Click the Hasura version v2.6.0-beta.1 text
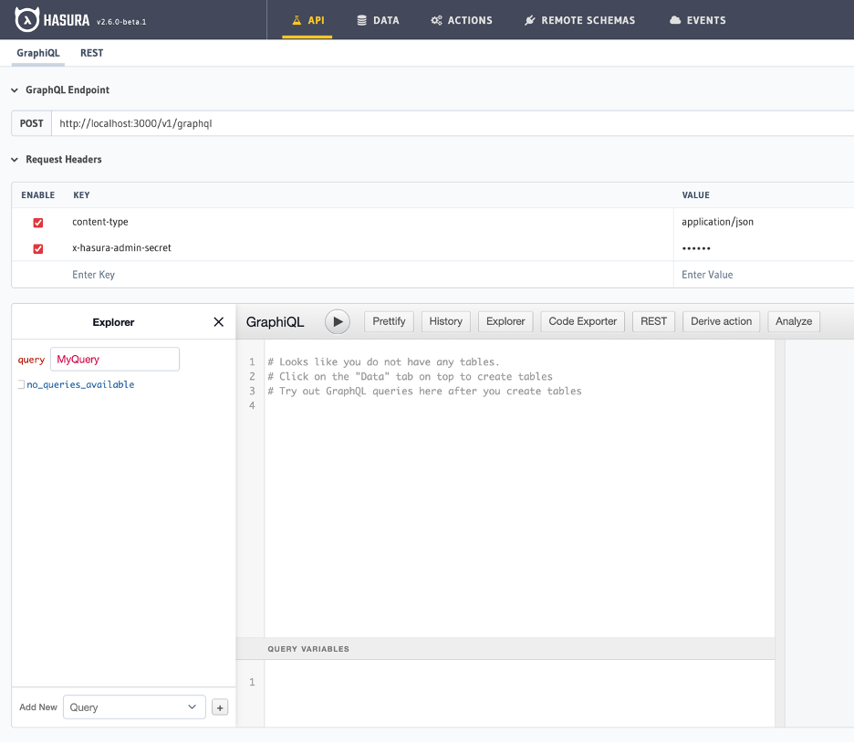Viewport: 854px width, 743px height. pos(121,22)
